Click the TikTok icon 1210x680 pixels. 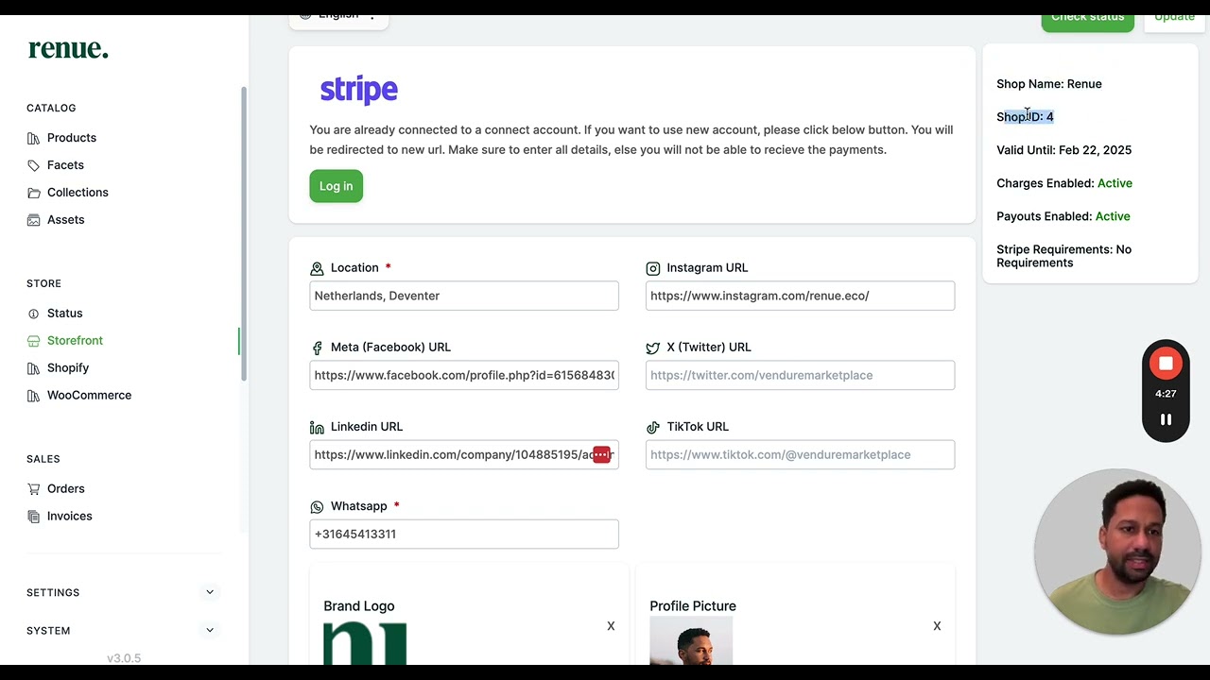point(652,428)
